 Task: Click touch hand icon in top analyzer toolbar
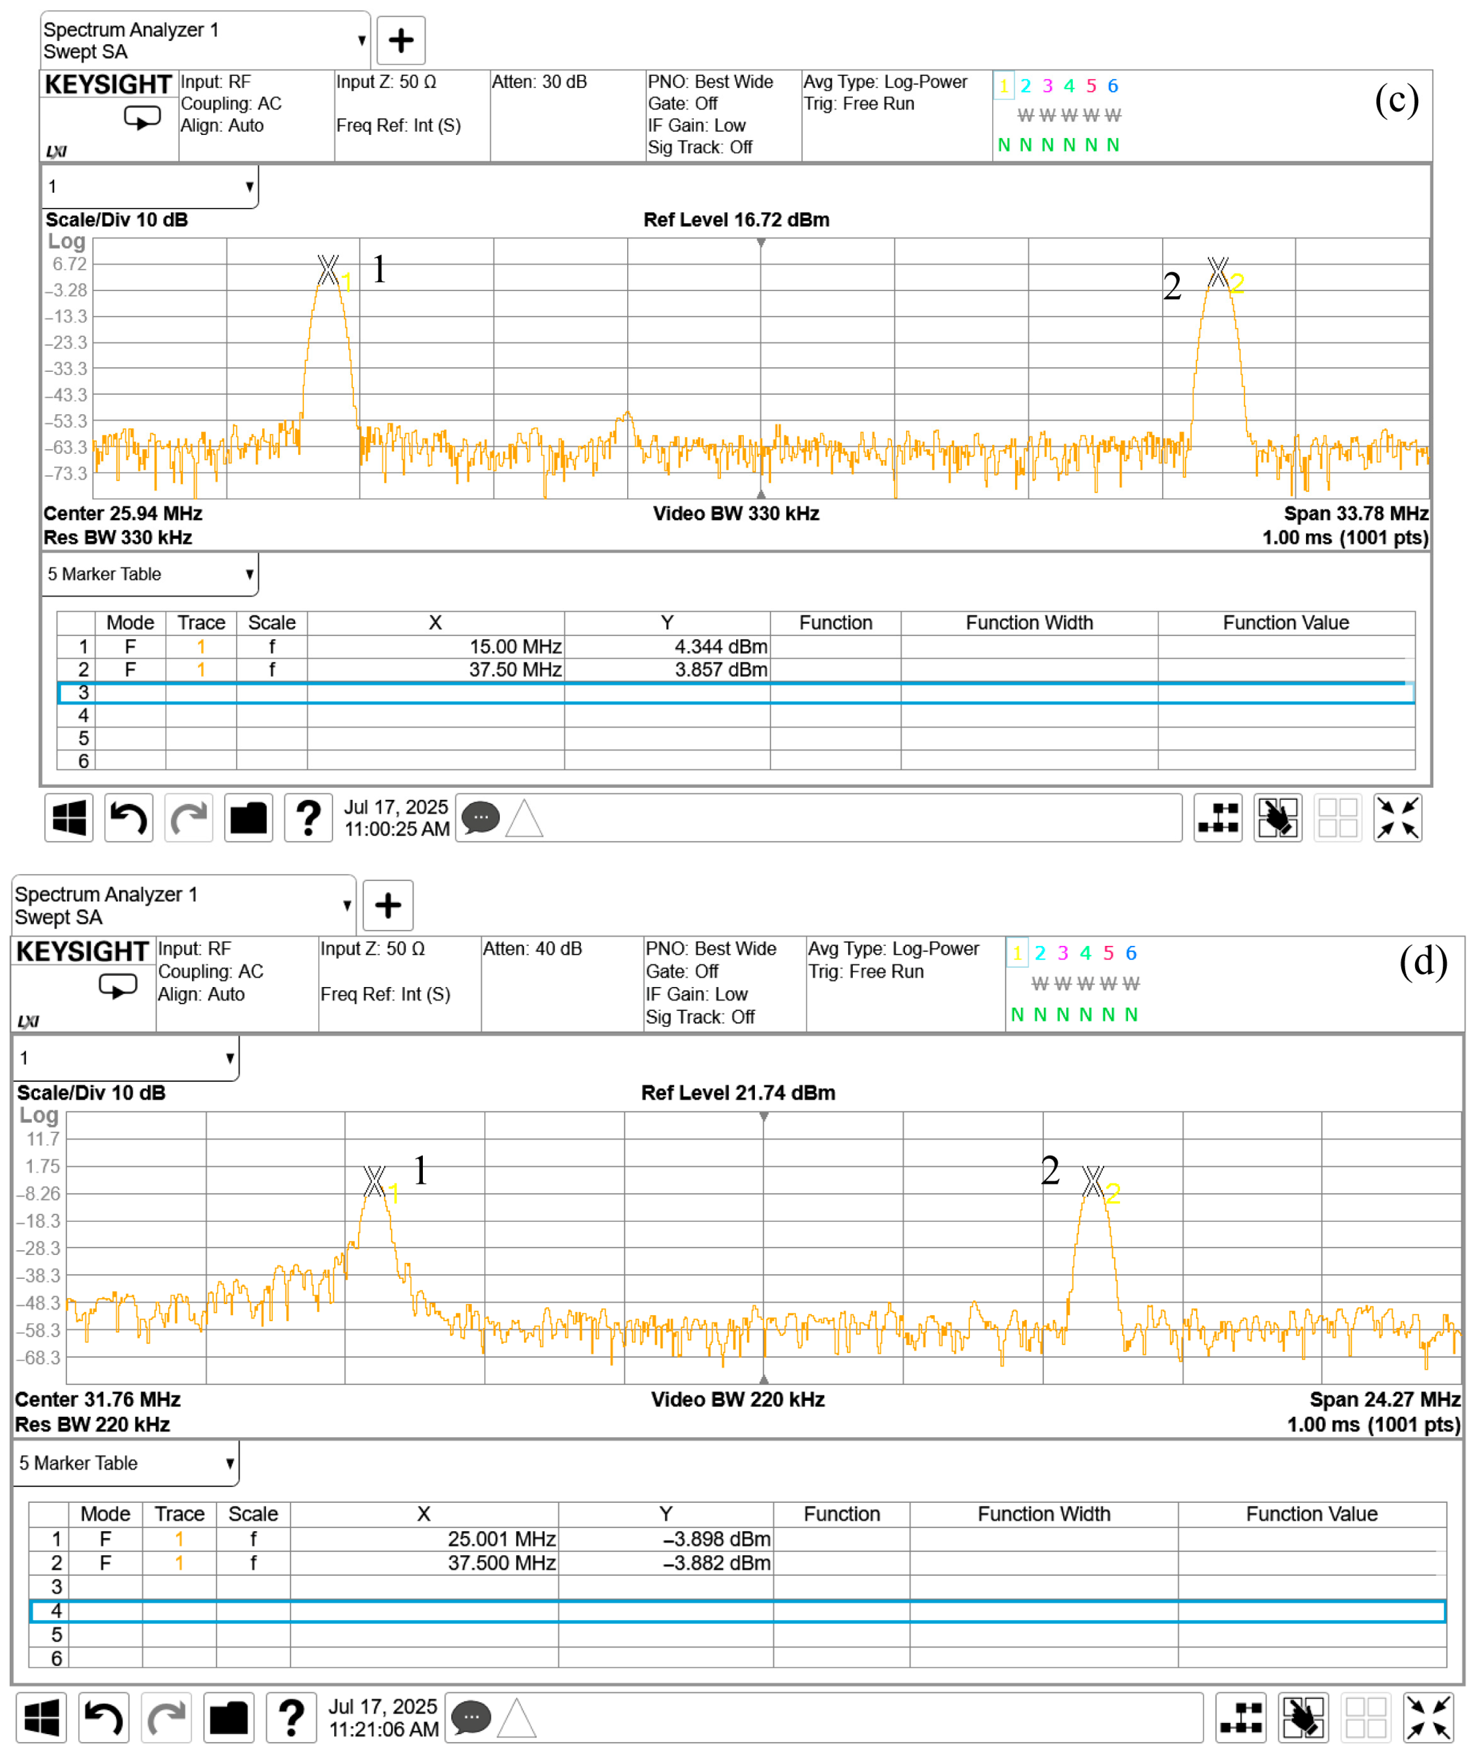1278,817
